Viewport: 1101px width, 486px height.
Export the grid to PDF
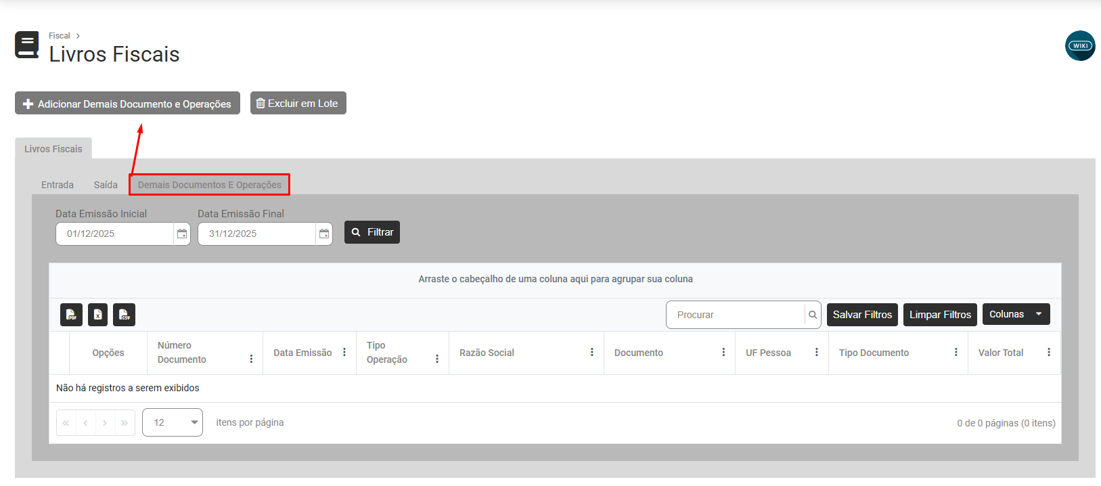coord(71,315)
